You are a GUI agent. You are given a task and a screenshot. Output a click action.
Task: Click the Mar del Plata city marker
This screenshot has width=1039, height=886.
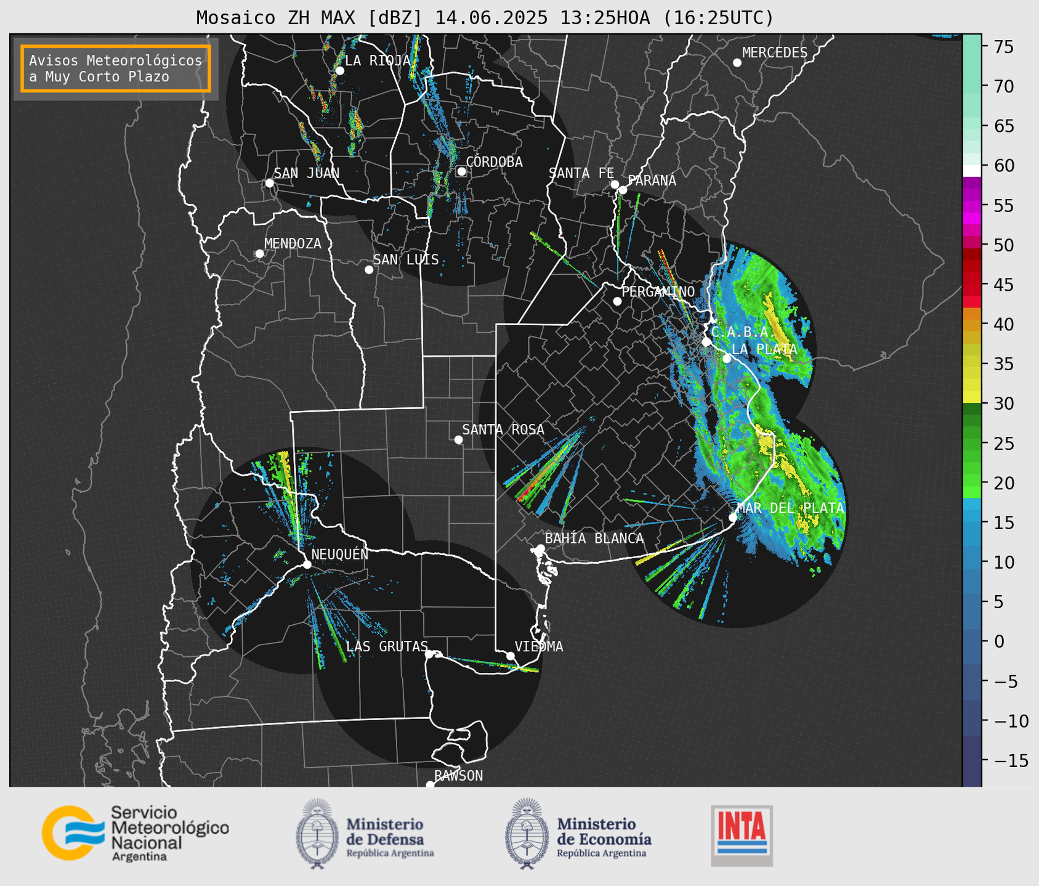733,518
